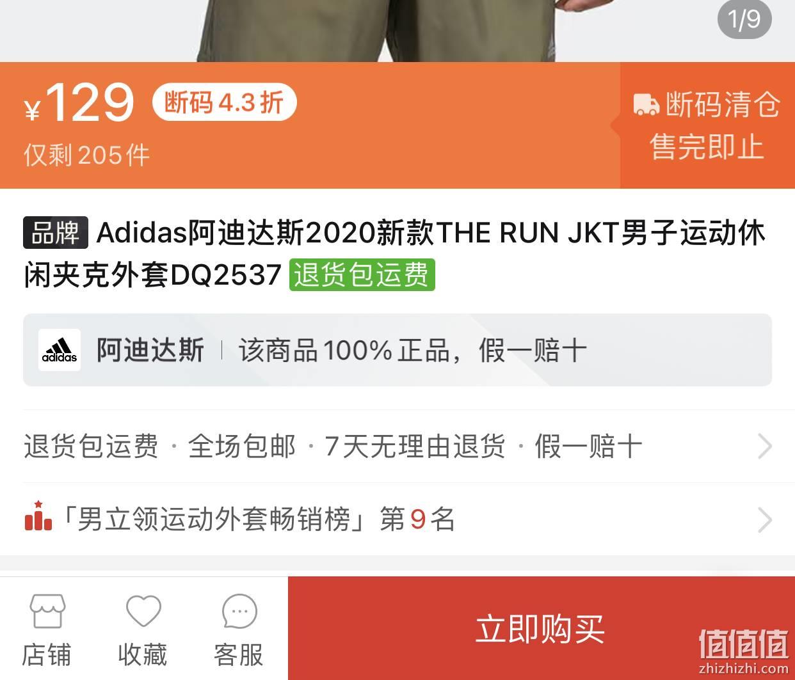Click the sales ranking chart icon
The height and width of the screenshot is (680, 795).
tap(38, 516)
